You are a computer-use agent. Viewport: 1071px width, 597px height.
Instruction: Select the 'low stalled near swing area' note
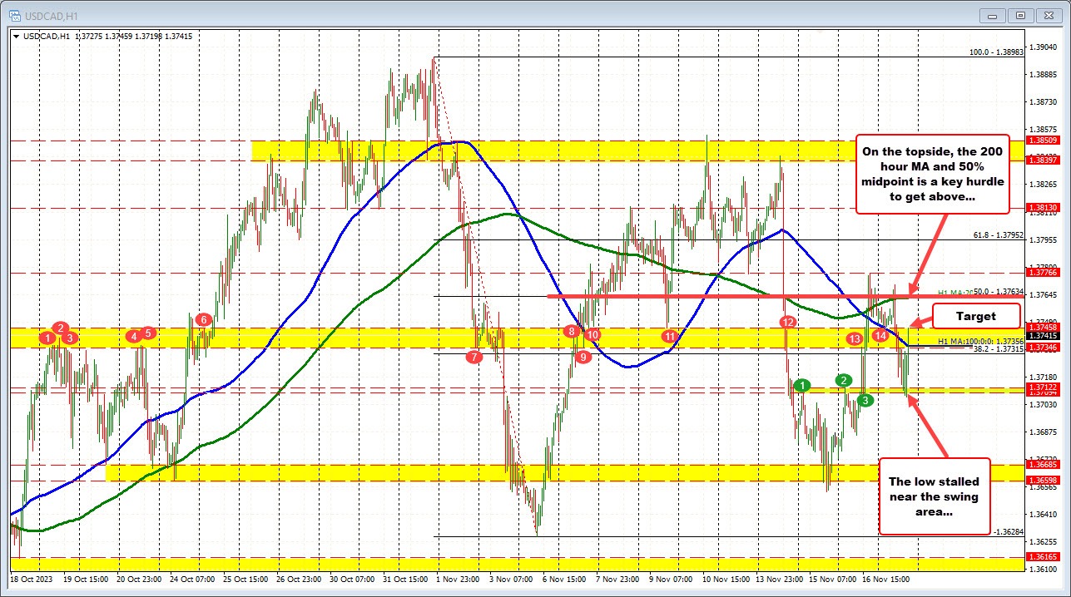click(x=935, y=497)
